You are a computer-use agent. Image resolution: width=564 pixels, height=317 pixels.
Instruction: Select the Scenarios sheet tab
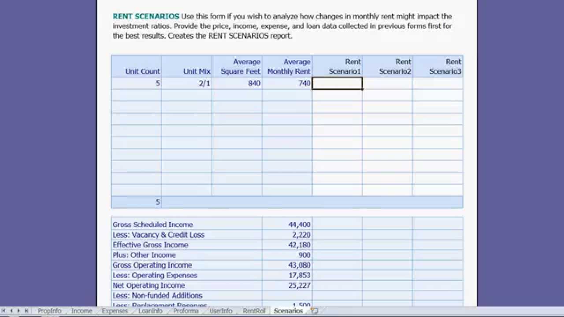pos(289,311)
